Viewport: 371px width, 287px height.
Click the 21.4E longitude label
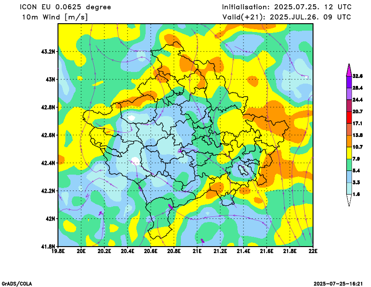pyautogui.click(x=243, y=251)
